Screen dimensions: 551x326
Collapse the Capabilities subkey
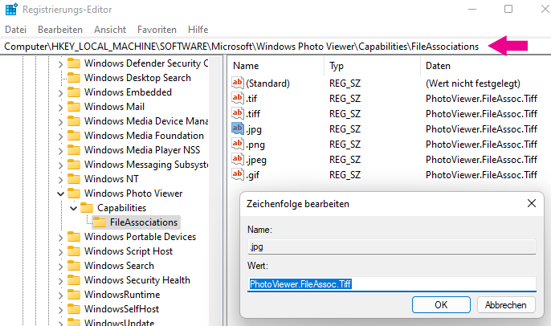(x=72, y=208)
